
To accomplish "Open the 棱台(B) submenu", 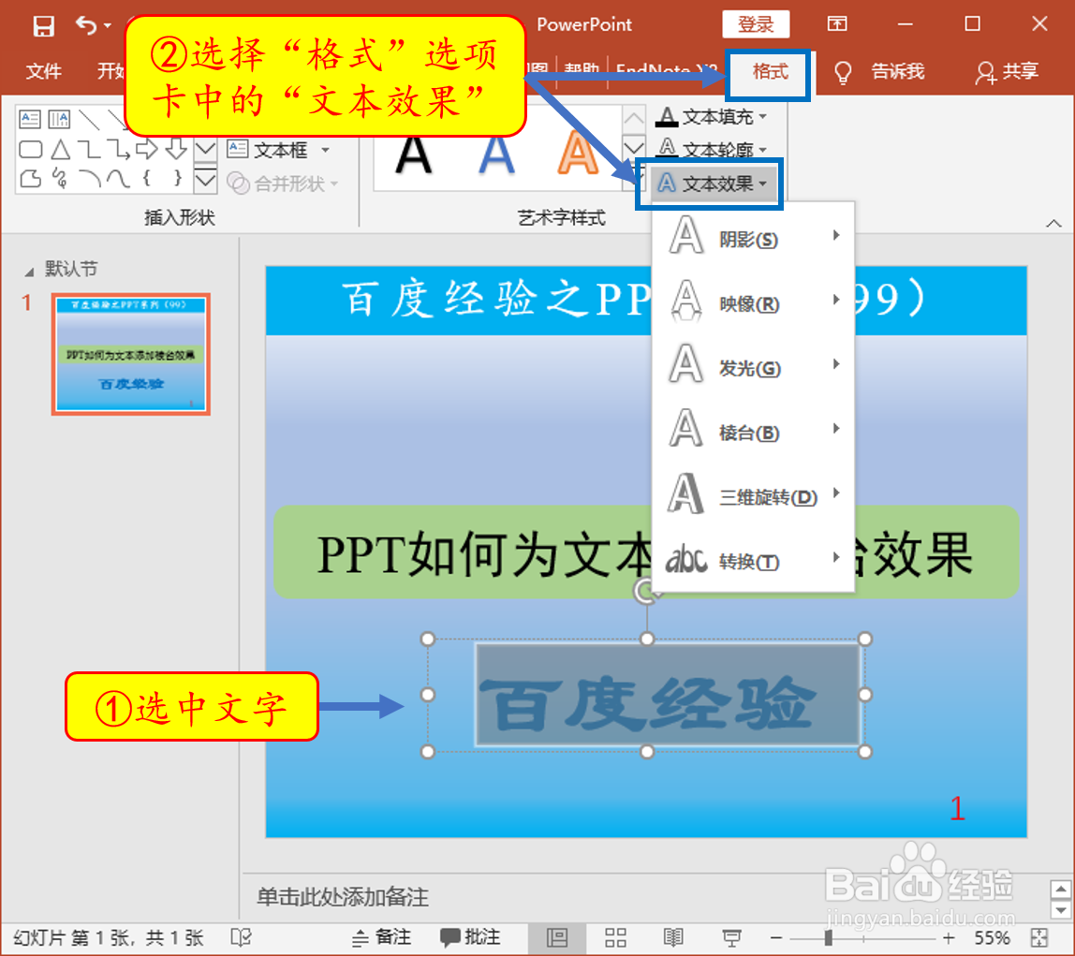I will coord(754,431).
